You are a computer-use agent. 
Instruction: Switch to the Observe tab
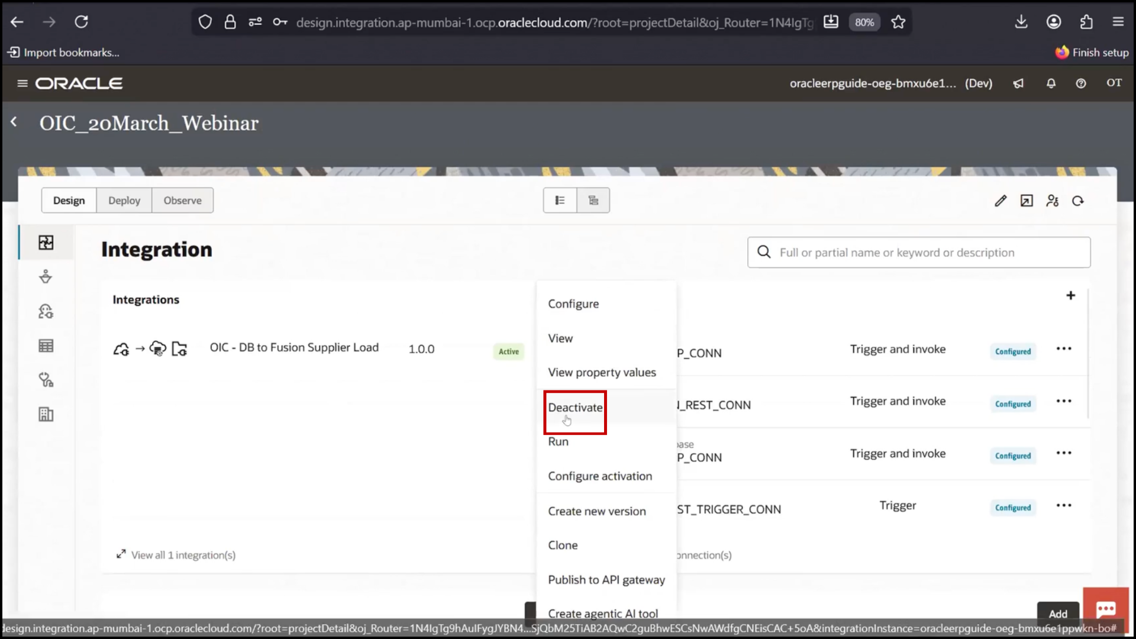[x=182, y=201]
